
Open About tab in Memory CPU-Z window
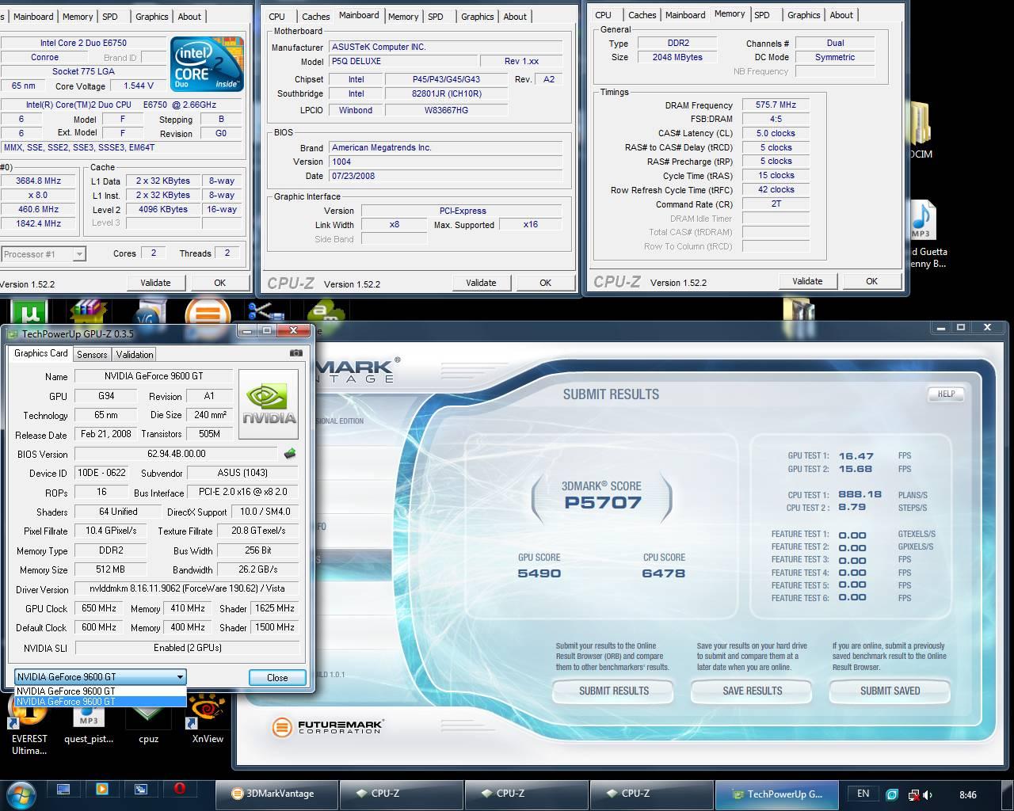[x=841, y=15]
